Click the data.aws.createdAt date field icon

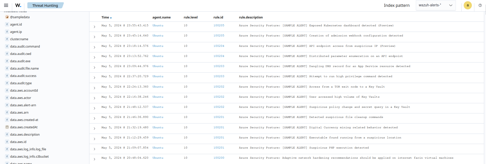[x=7, y=127]
